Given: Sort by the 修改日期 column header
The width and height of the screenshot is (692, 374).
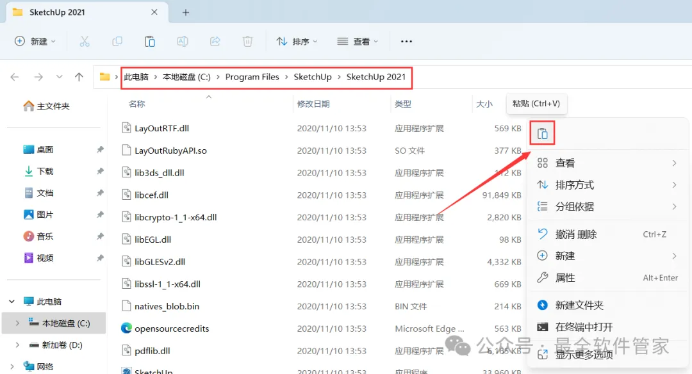Looking at the screenshot, I should (x=313, y=104).
